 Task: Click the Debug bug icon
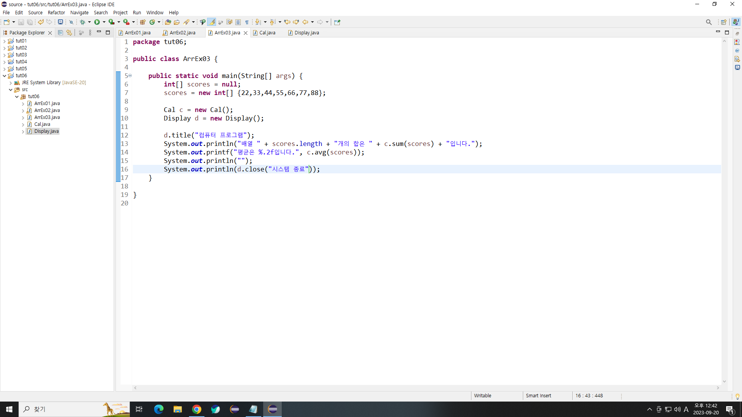(82, 22)
